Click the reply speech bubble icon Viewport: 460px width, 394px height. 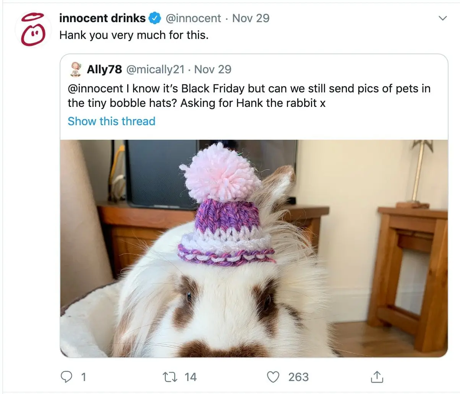(66, 377)
